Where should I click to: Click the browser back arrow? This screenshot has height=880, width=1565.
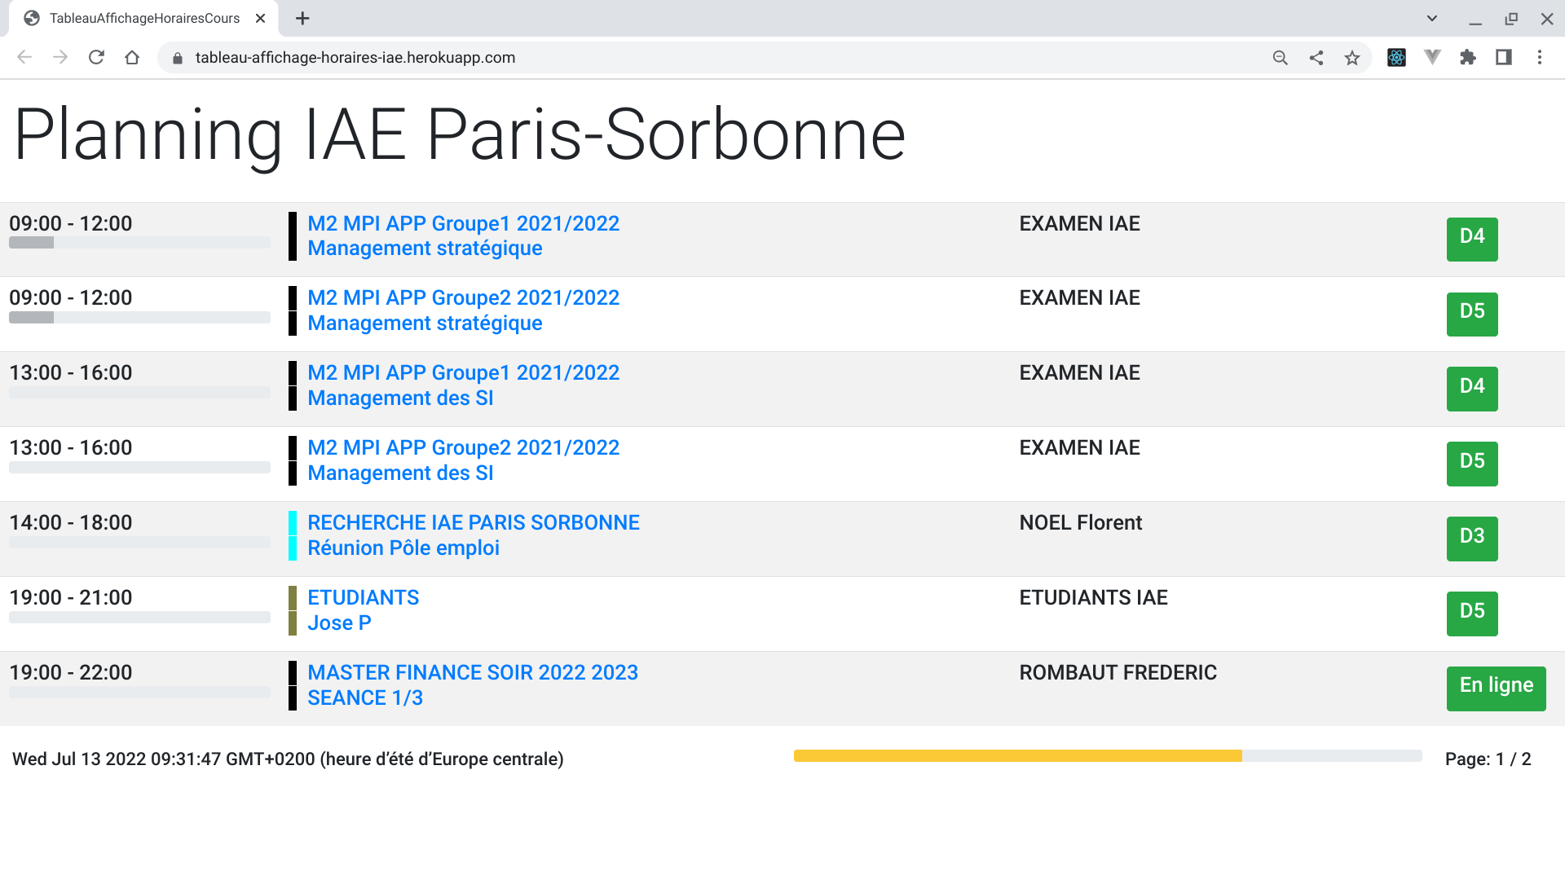coord(24,57)
